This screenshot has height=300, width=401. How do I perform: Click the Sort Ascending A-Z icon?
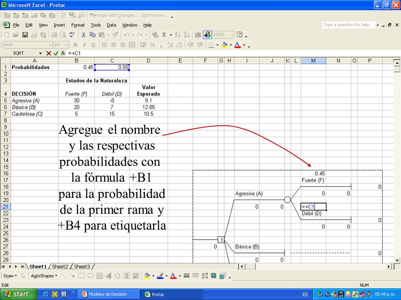[x=178, y=35]
